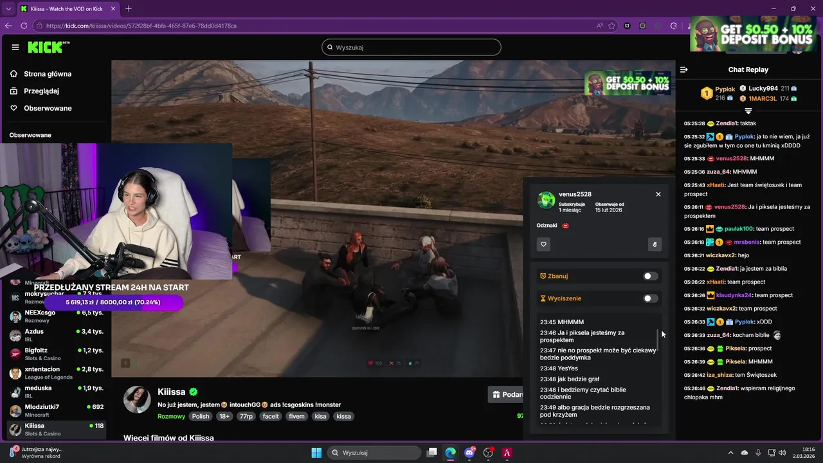Screen dimensions: 823x463
Task: Click xHaati in the team świętoszek message
Action: pos(716,185)
